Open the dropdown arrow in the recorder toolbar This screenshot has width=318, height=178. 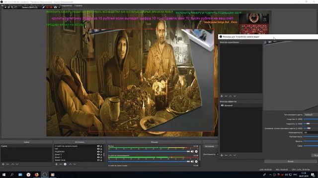tap(5, 7)
